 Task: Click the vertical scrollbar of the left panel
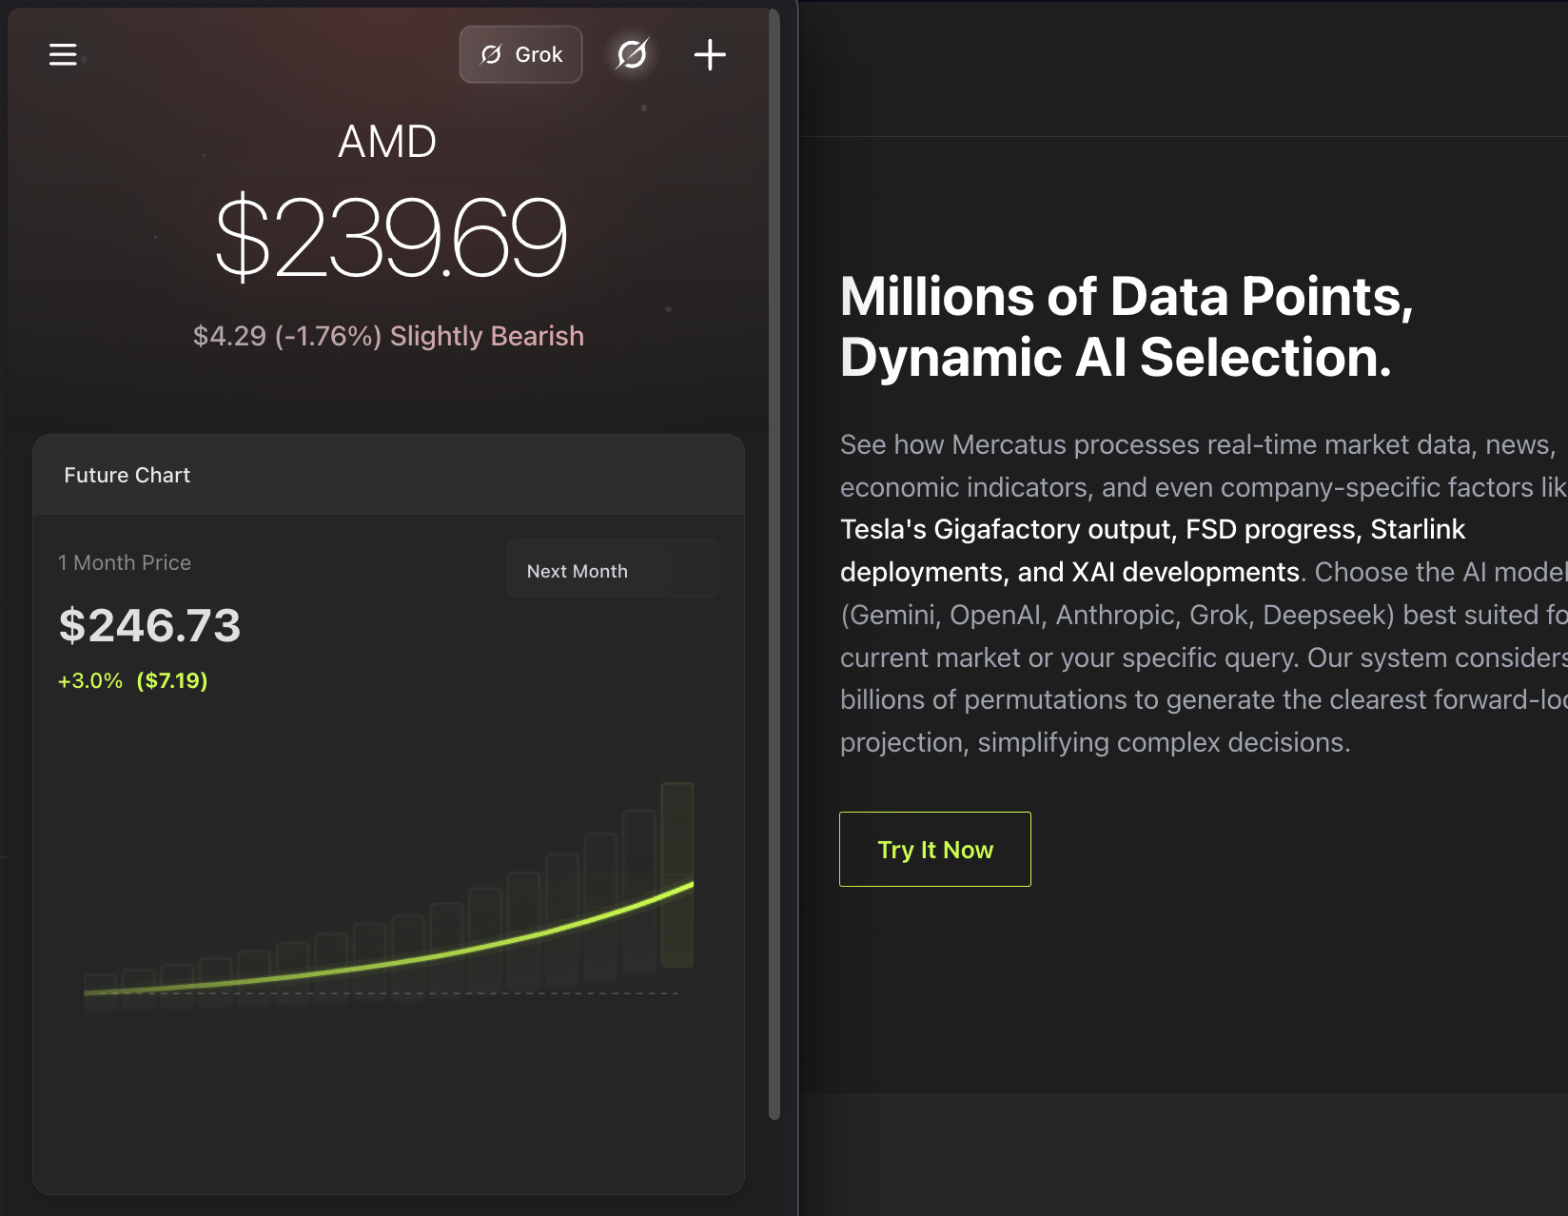click(x=774, y=563)
